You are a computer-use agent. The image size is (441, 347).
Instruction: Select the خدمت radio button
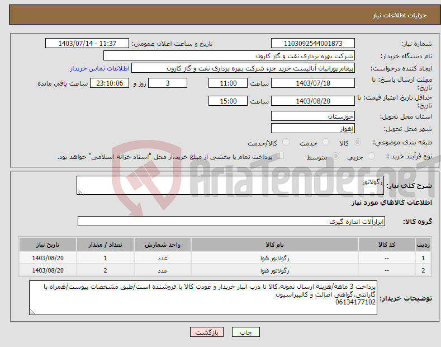(x=325, y=142)
